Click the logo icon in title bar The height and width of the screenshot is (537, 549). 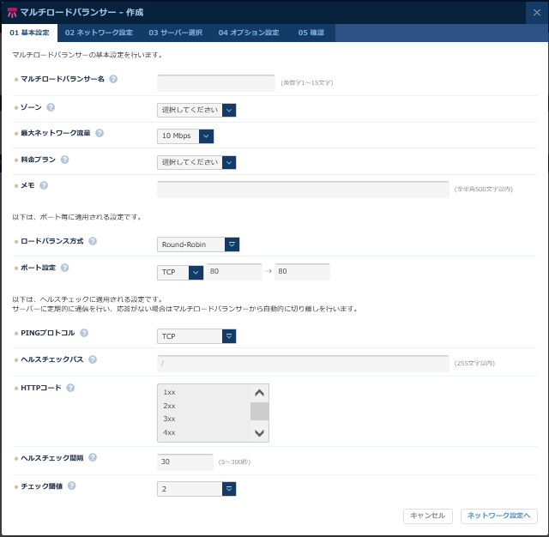[12, 13]
